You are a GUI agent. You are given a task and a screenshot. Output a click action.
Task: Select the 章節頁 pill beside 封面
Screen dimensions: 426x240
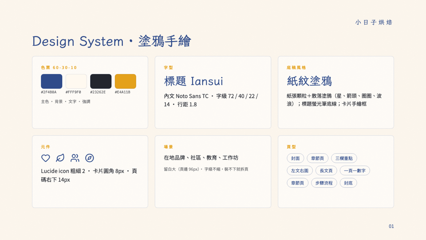click(317, 158)
